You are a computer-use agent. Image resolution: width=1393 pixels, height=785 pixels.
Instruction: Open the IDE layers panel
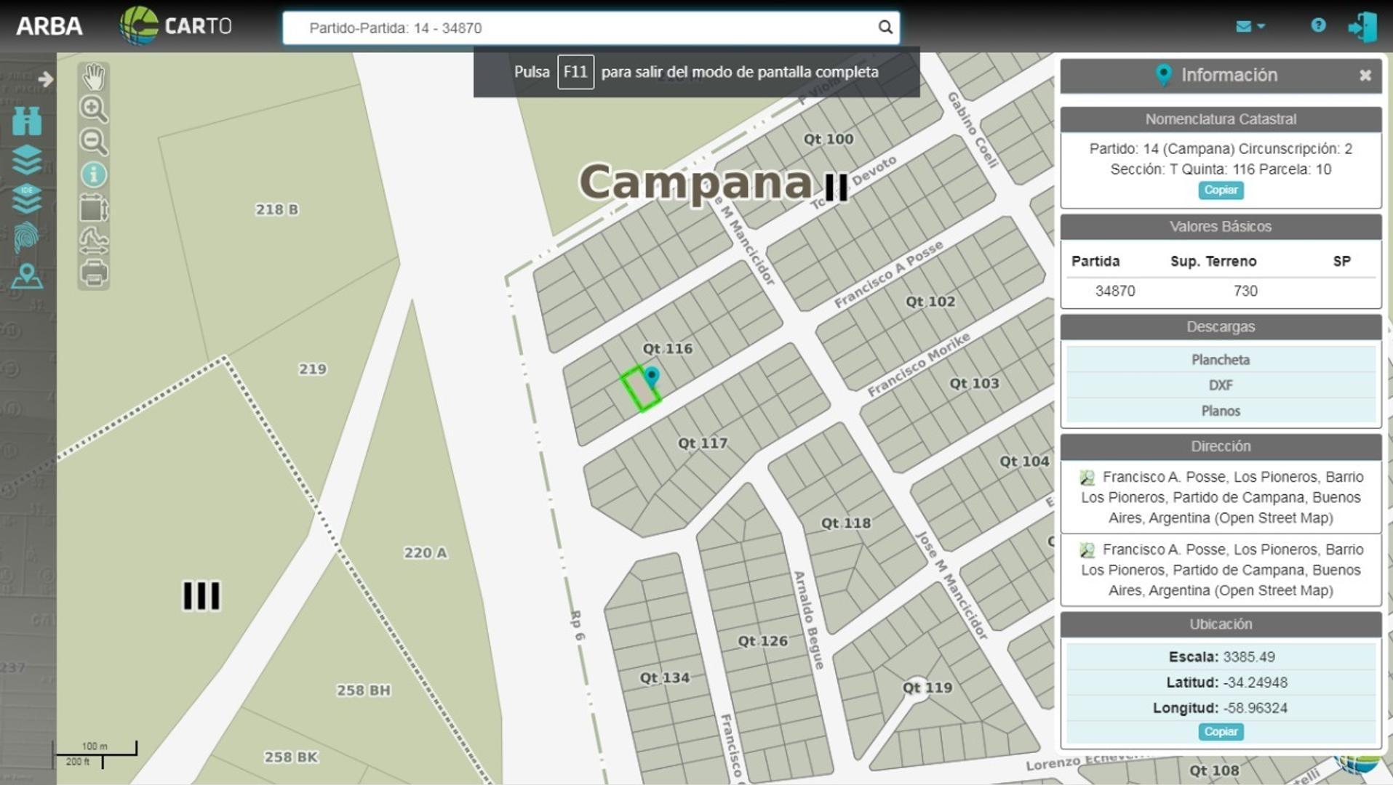click(27, 198)
